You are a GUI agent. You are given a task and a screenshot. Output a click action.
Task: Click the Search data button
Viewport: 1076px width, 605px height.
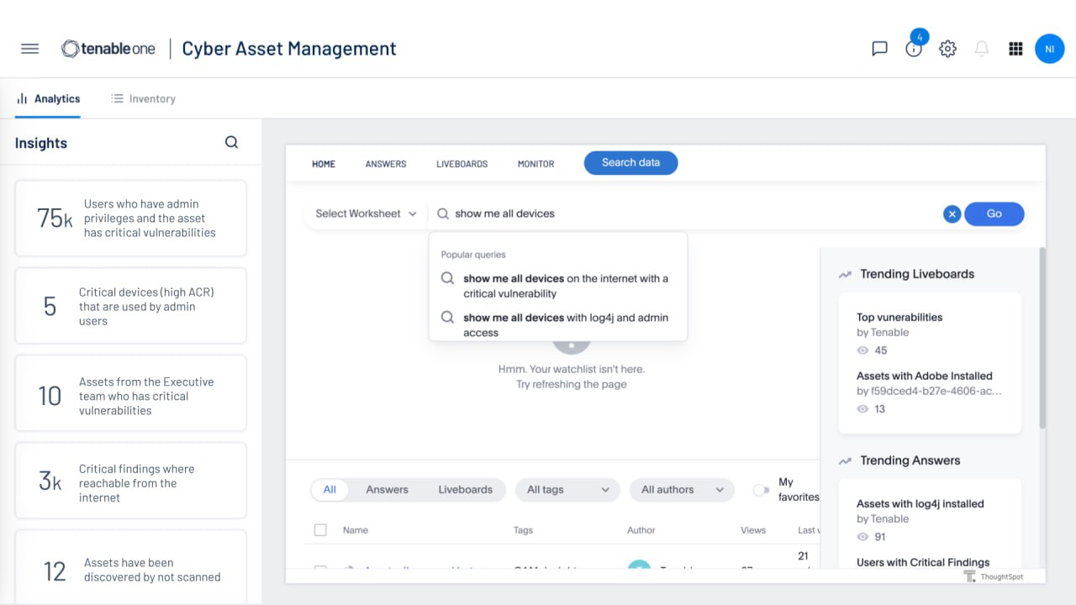point(630,163)
